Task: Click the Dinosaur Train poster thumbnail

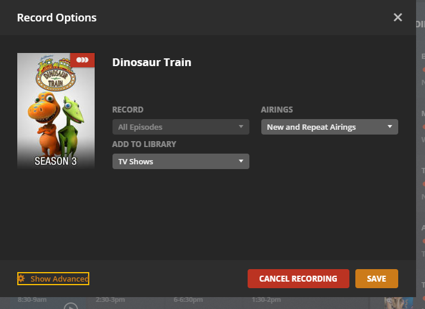Action: tap(56, 111)
